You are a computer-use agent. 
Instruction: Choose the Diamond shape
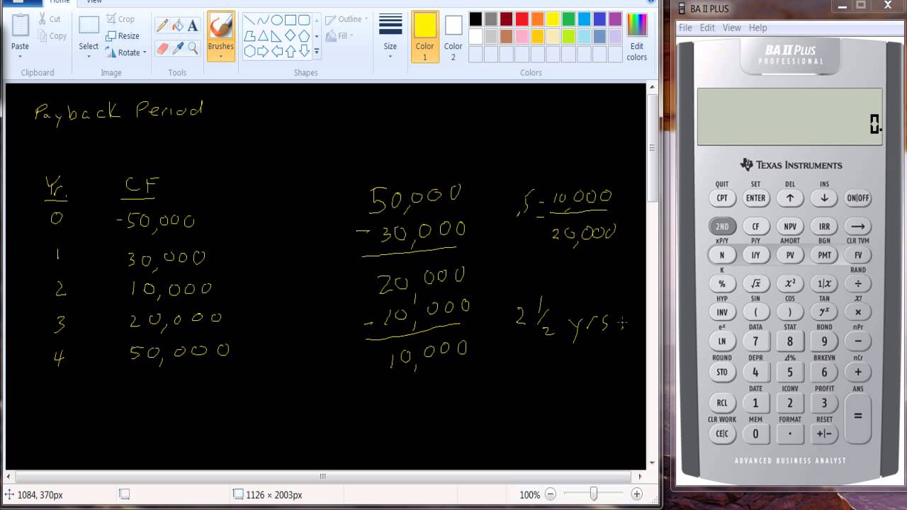(x=291, y=35)
